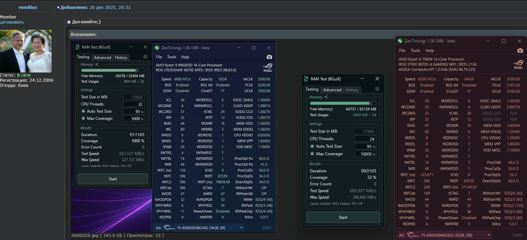Viewport: 527px width, 240px height.
Task: Open the 6600cl26.jpg attachment link
Action: [85, 236]
